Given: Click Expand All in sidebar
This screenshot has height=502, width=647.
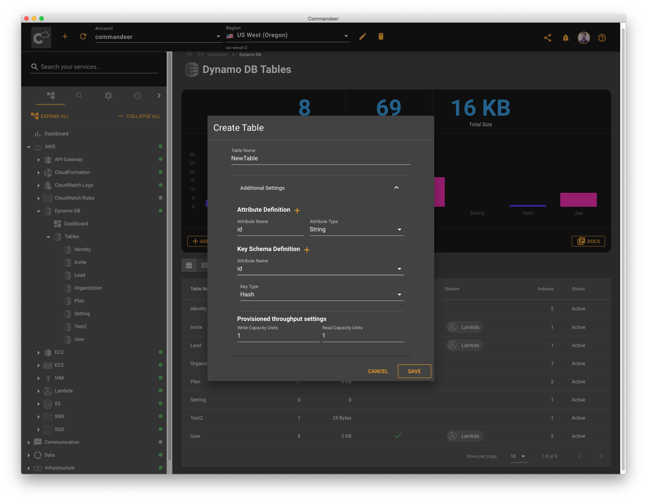Looking at the screenshot, I should pyautogui.click(x=50, y=116).
